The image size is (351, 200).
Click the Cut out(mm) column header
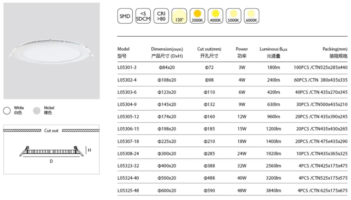pos(209,52)
